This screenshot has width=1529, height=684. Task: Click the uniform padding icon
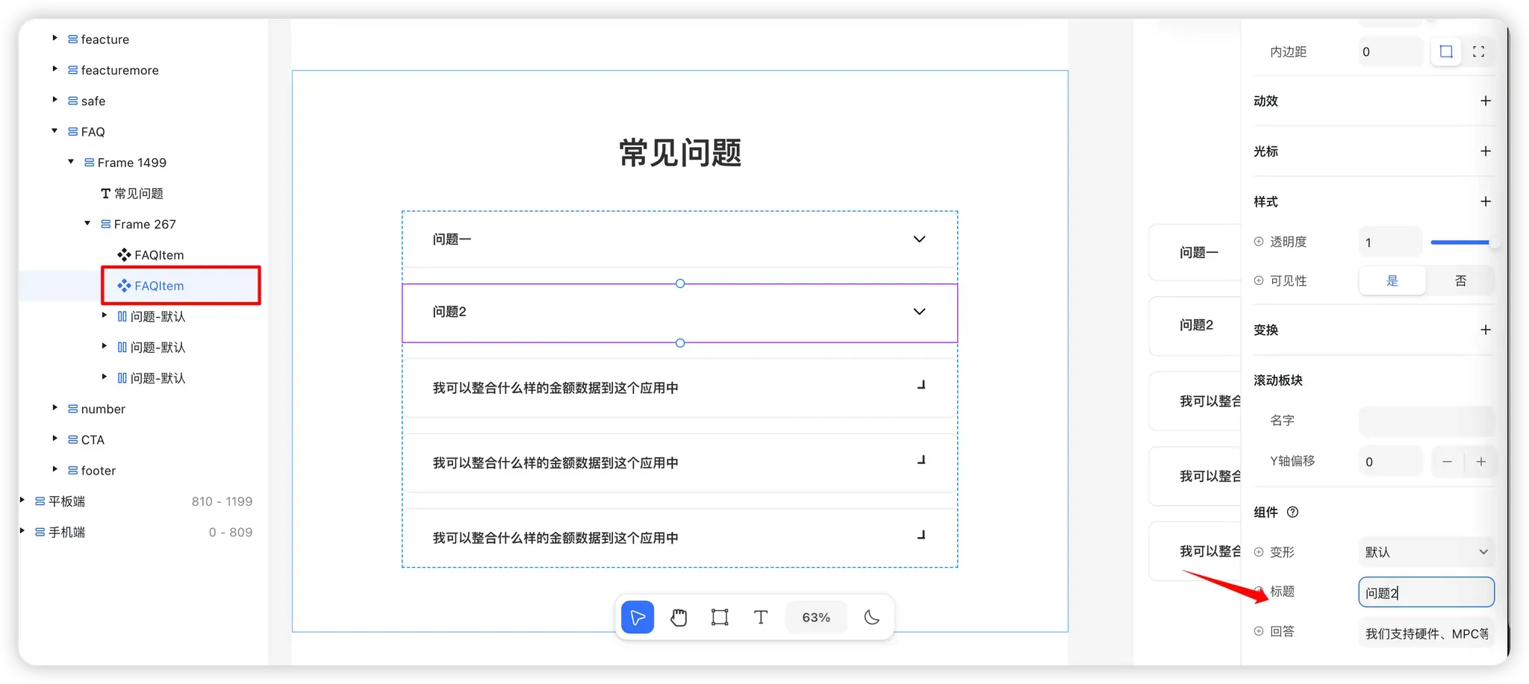pyautogui.click(x=1446, y=51)
